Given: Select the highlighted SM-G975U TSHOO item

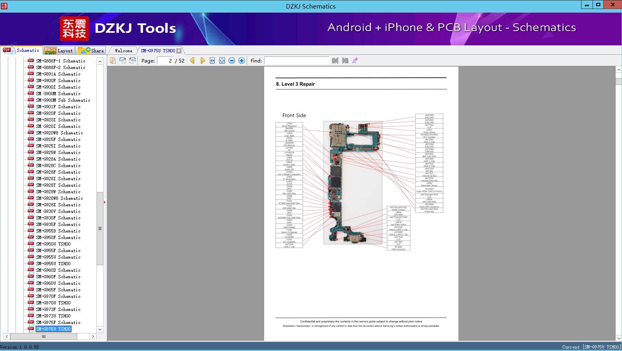Looking at the screenshot, I should [53, 329].
